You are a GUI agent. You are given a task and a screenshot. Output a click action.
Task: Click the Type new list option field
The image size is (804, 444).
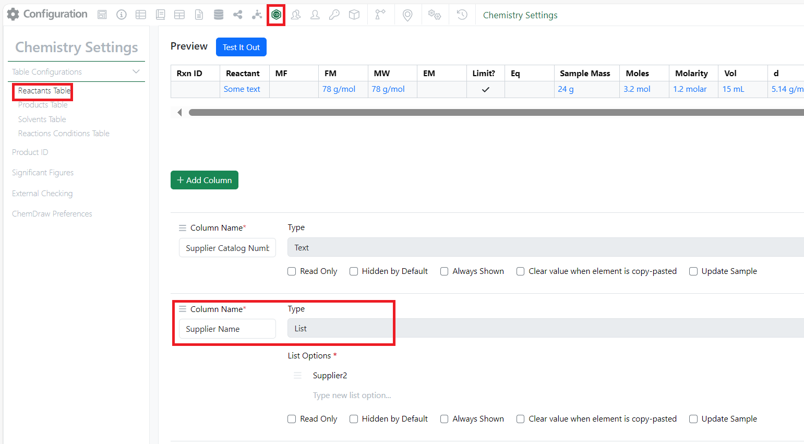351,395
